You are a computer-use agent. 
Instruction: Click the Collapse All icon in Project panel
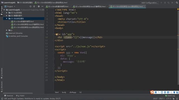[34, 6]
